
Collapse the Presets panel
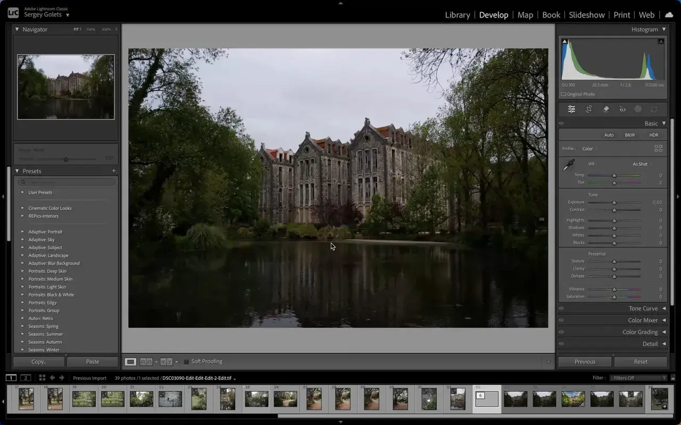point(17,171)
